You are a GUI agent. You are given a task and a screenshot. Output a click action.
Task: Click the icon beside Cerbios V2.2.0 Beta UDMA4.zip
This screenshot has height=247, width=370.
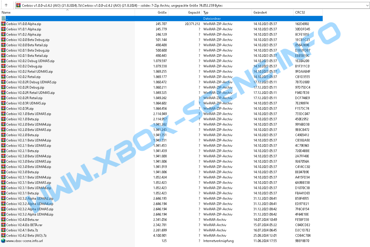pyautogui.click(x=3, y=124)
